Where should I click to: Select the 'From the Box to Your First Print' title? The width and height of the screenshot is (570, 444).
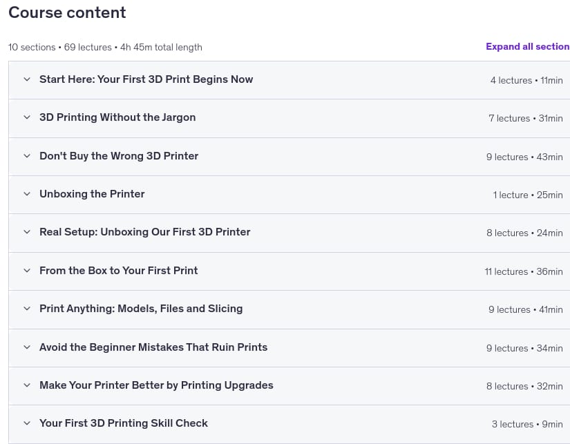click(119, 271)
